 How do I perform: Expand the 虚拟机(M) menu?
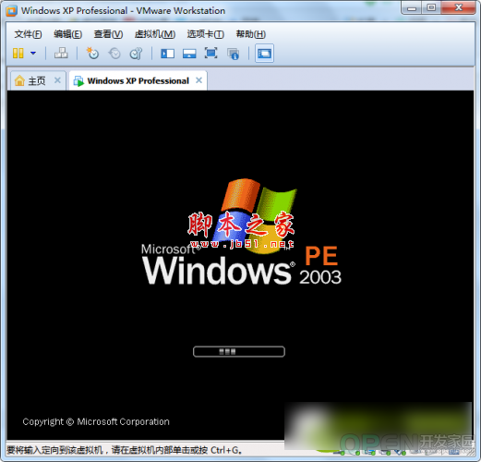click(155, 34)
